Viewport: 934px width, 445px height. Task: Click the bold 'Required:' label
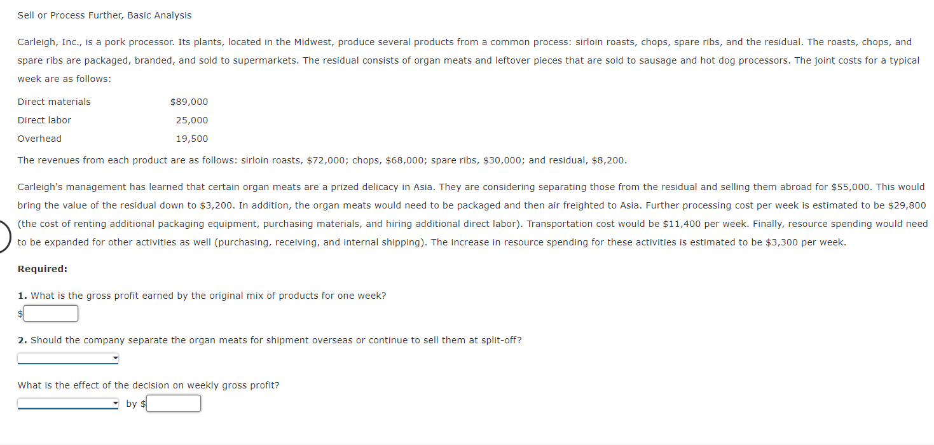(42, 268)
